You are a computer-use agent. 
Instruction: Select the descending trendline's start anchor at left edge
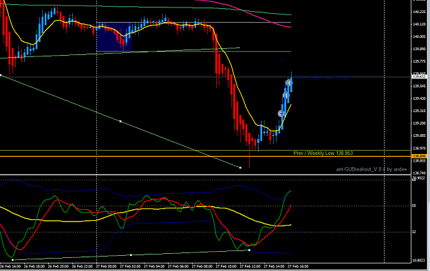1,75
